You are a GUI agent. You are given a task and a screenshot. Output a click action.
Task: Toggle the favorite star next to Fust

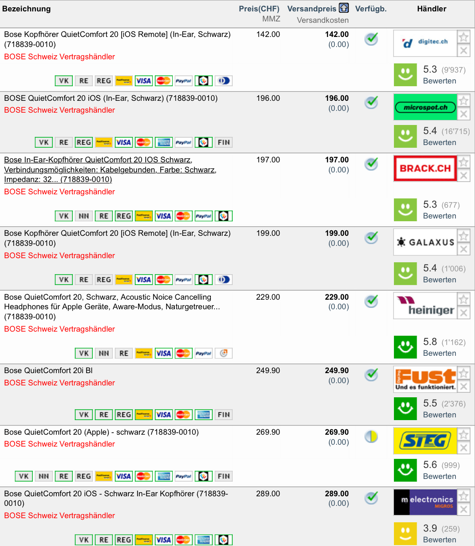click(463, 373)
